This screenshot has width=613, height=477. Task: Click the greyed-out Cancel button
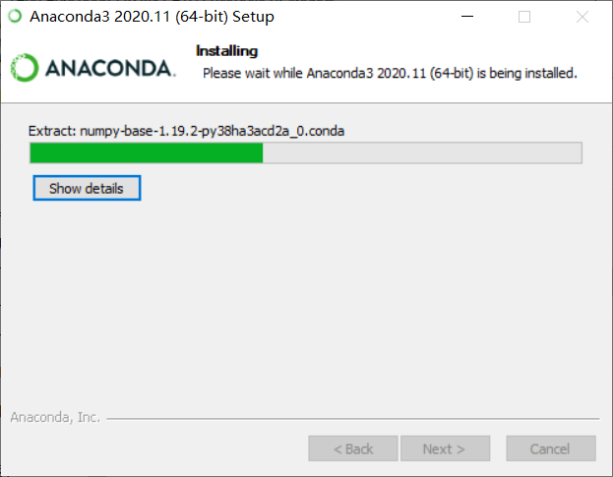coord(551,448)
